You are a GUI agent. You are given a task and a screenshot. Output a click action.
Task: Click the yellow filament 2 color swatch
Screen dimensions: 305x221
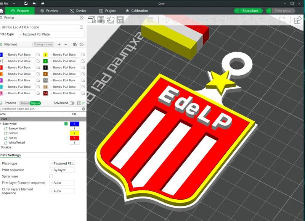tap(45, 55)
